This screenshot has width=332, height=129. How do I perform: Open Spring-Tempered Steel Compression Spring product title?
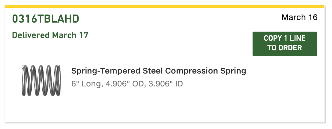[159, 71]
